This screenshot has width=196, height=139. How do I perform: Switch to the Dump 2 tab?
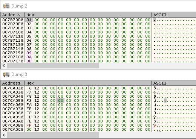click(19, 6)
